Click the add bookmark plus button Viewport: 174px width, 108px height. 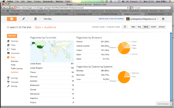(x=12, y=8)
